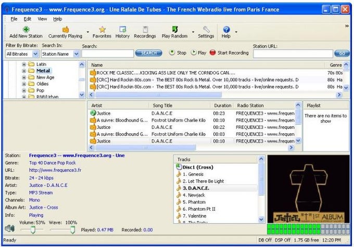This screenshot has height=247, width=354.
Task: Open the Edit menu
Action: coord(28,19)
